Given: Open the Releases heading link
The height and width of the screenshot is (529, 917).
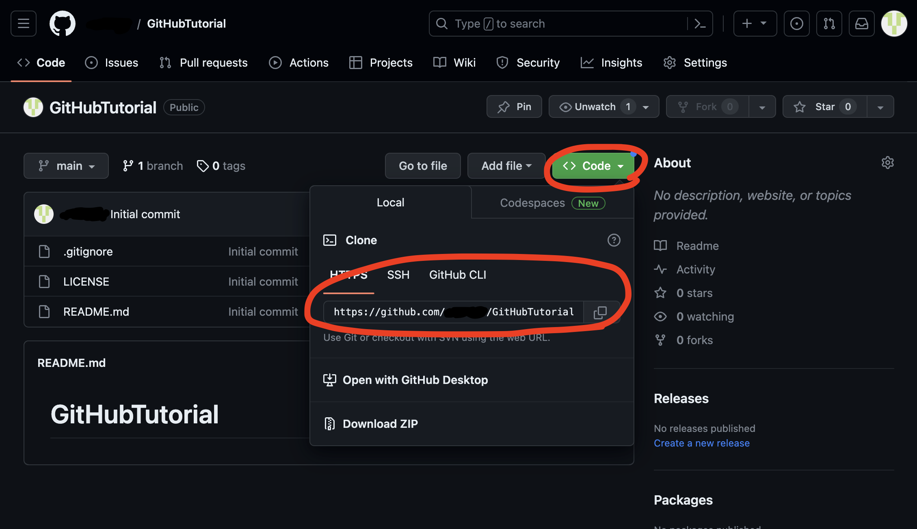Looking at the screenshot, I should pos(681,399).
